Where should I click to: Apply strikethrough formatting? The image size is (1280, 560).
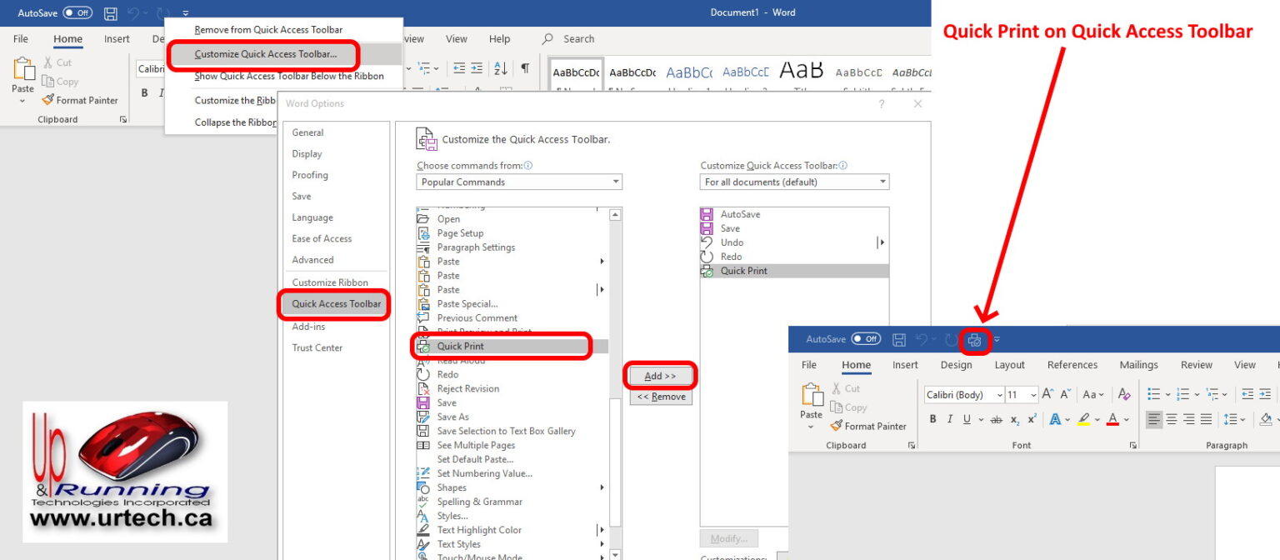pyautogui.click(x=997, y=419)
